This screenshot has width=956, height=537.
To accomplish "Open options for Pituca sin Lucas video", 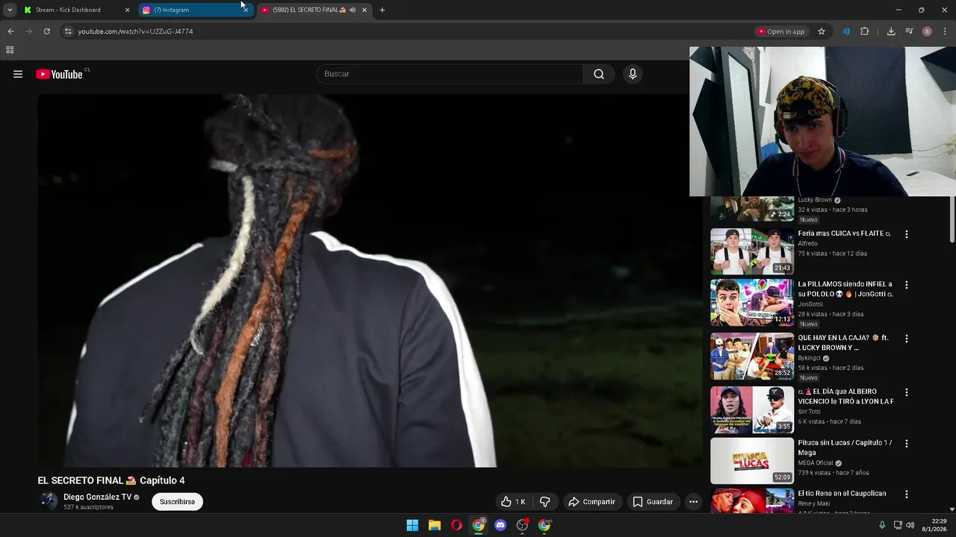I will tap(907, 444).
